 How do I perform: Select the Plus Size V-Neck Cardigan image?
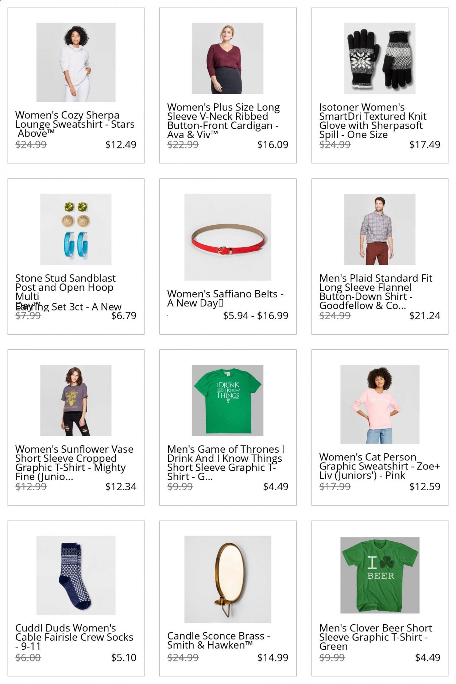point(228,58)
